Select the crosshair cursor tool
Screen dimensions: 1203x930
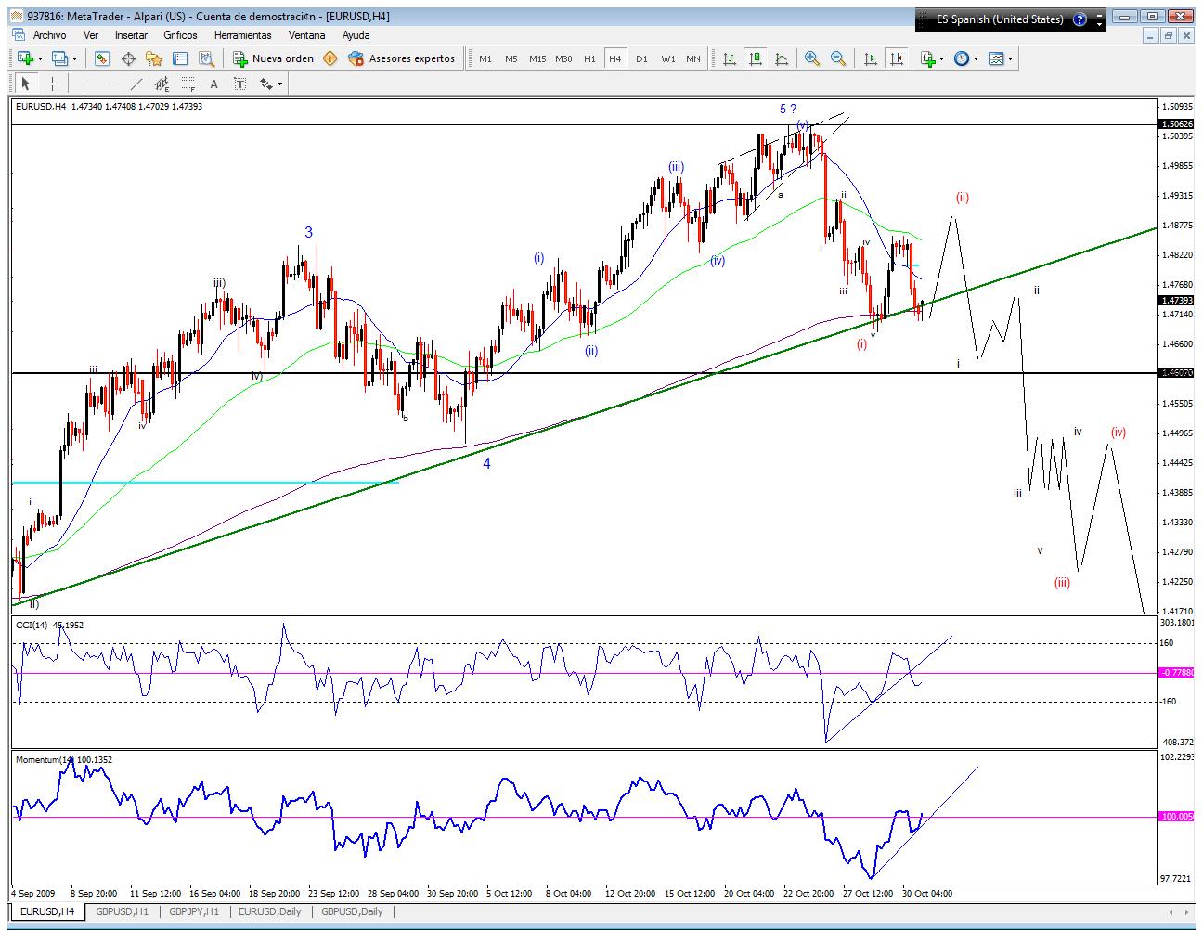point(52,84)
